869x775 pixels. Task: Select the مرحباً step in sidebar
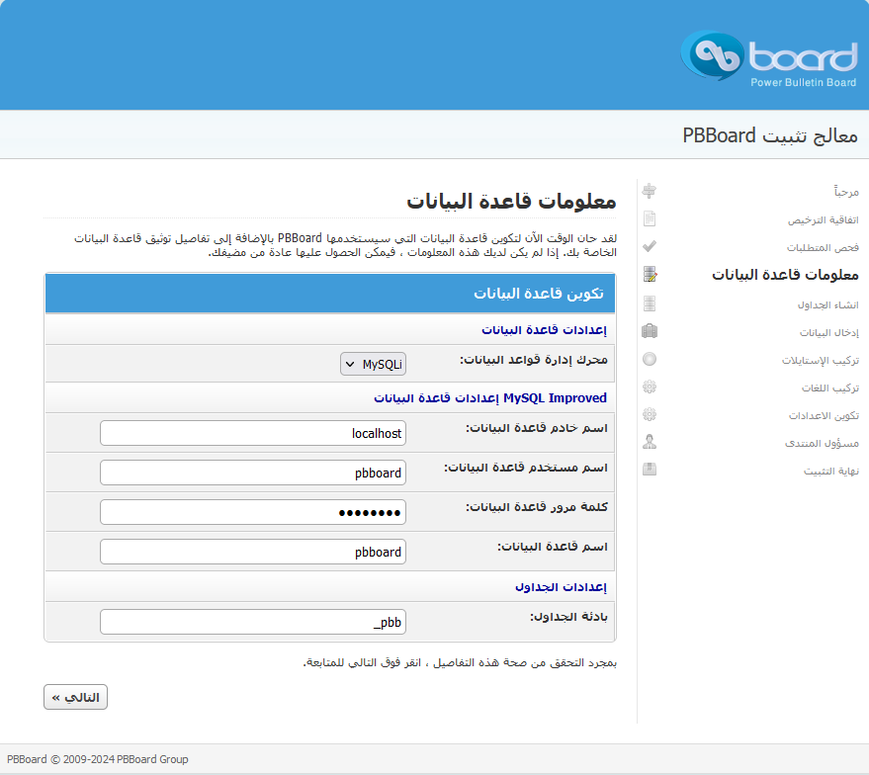(x=846, y=192)
